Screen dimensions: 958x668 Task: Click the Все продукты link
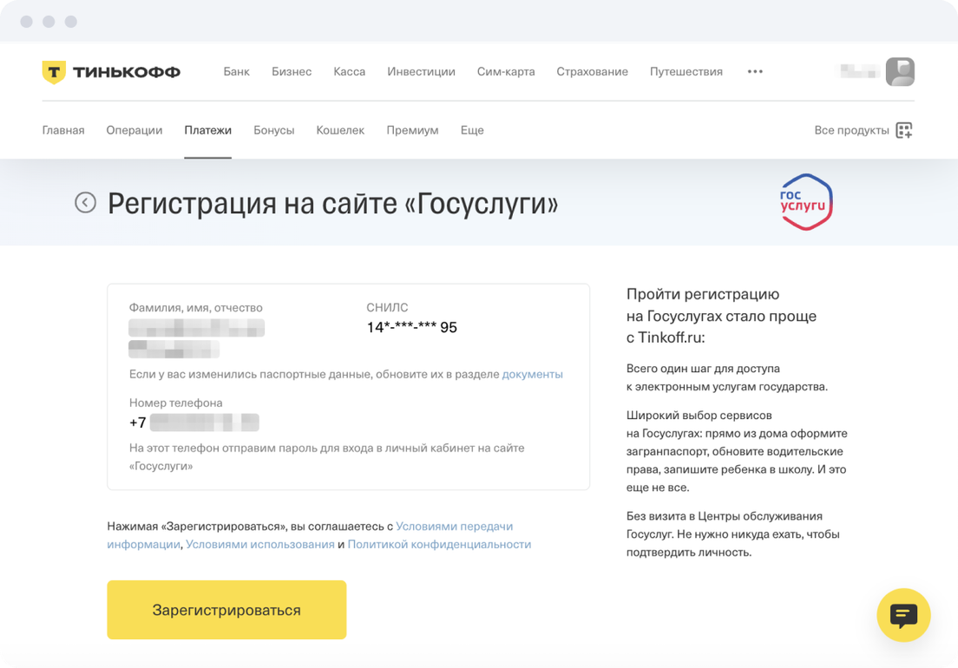(851, 130)
